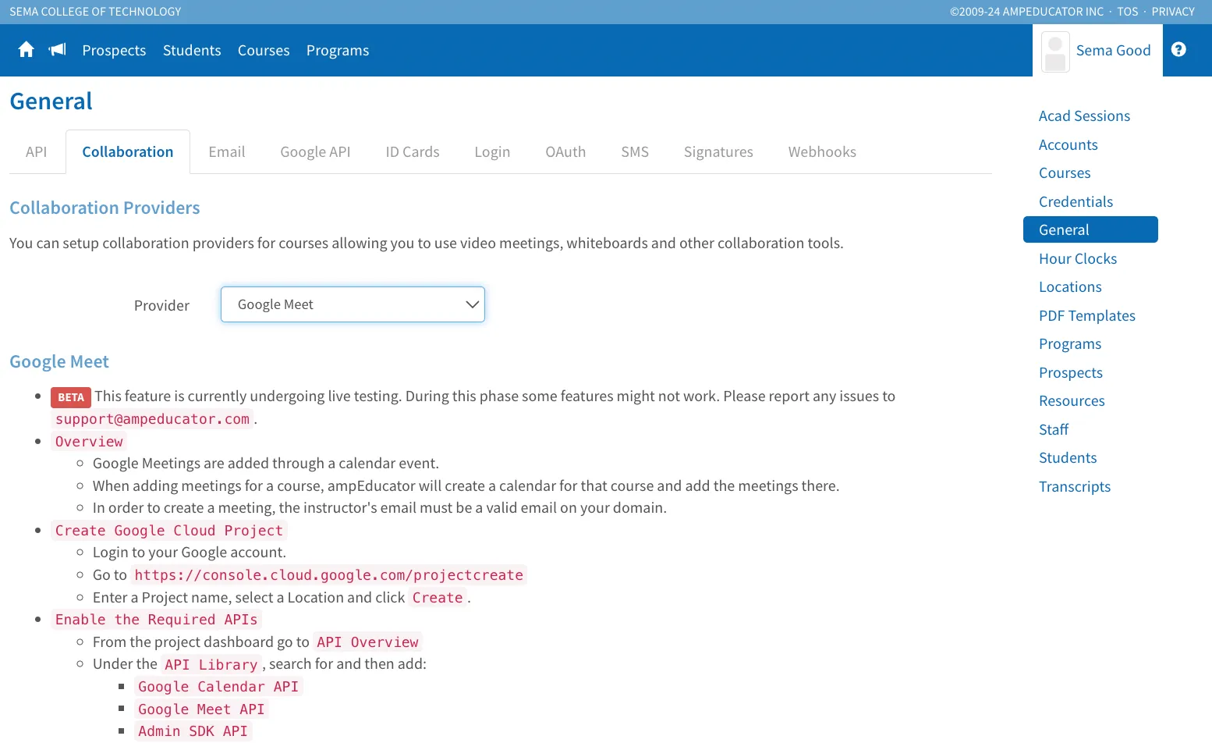Open Courses in the top navigation
Screen dimensions: 1212x743
pyautogui.click(x=264, y=50)
